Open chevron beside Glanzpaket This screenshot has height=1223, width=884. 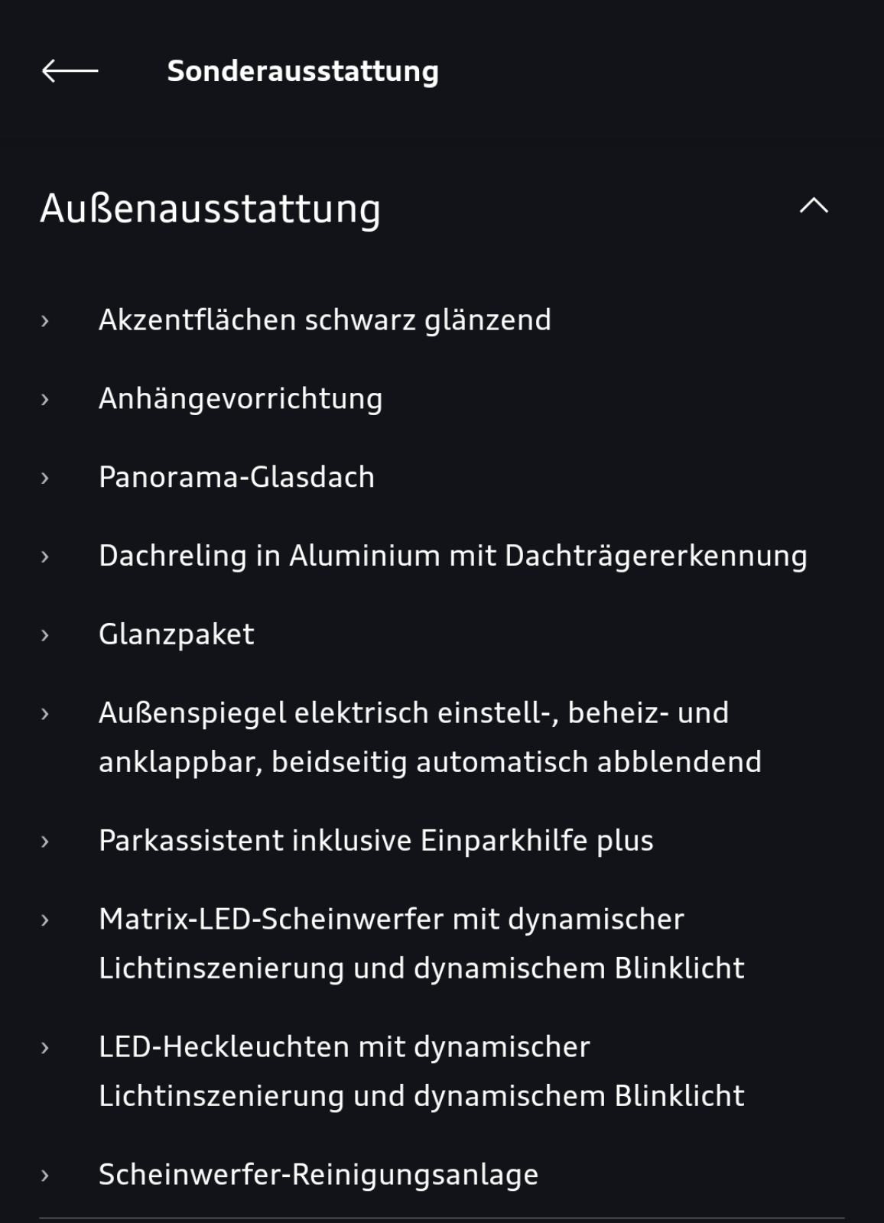pyautogui.click(x=45, y=635)
